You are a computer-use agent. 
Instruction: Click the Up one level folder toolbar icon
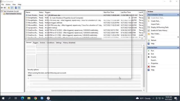[9, 8]
